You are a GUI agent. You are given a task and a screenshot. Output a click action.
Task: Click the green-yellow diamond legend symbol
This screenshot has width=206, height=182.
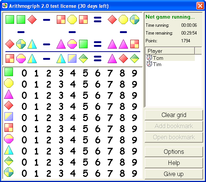(9, 161)
